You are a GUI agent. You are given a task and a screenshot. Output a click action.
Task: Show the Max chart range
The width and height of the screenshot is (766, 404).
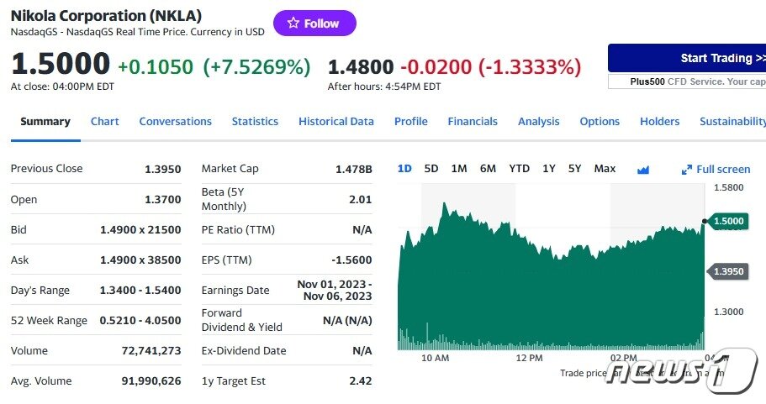[x=605, y=169]
